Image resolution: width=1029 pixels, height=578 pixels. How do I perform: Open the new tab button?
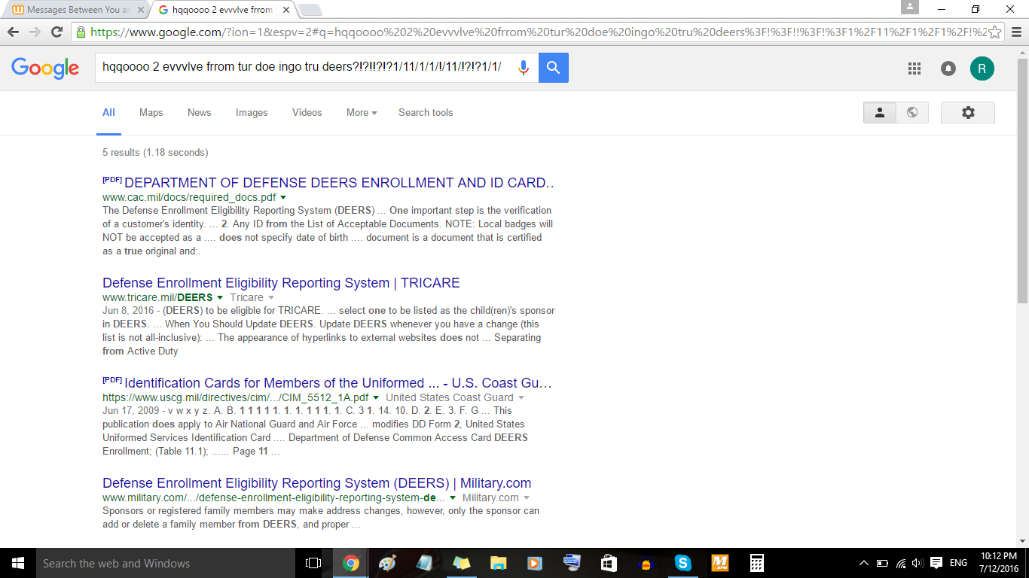[x=310, y=10]
